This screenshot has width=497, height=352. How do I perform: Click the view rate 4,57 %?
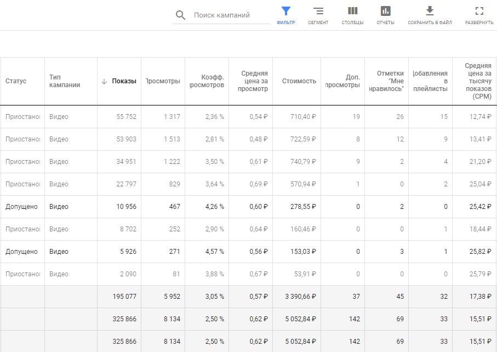point(215,252)
